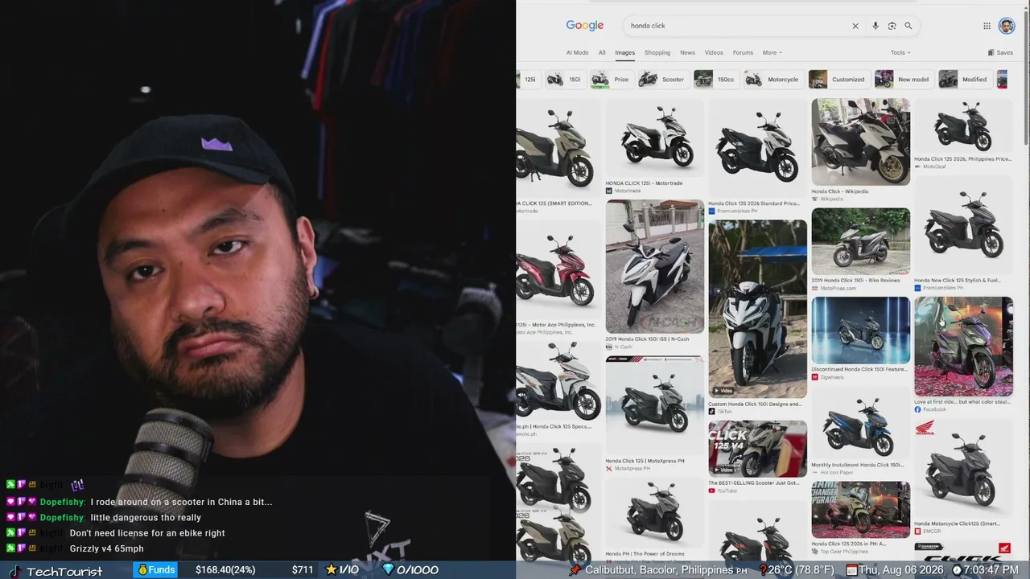Click the '$168.40(24%)' funds value

(x=225, y=570)
